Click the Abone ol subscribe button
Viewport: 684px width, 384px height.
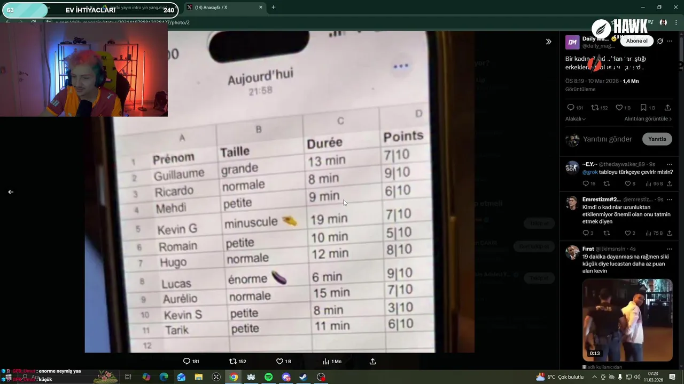637,41
